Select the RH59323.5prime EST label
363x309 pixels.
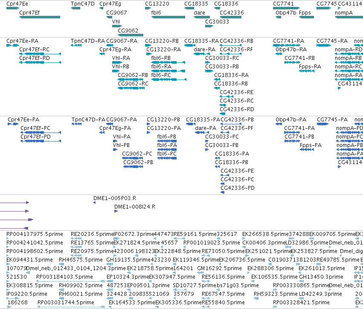click(276, 294)
